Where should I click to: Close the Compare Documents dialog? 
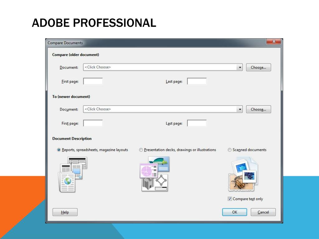click(x=274, y=41)
